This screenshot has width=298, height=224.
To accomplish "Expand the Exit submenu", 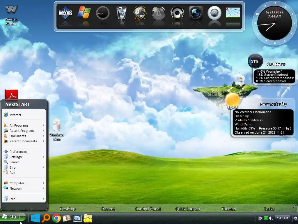I will coord(24,199).
